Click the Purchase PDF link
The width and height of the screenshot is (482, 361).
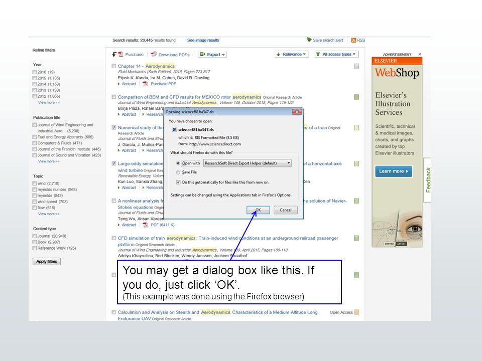163,84
